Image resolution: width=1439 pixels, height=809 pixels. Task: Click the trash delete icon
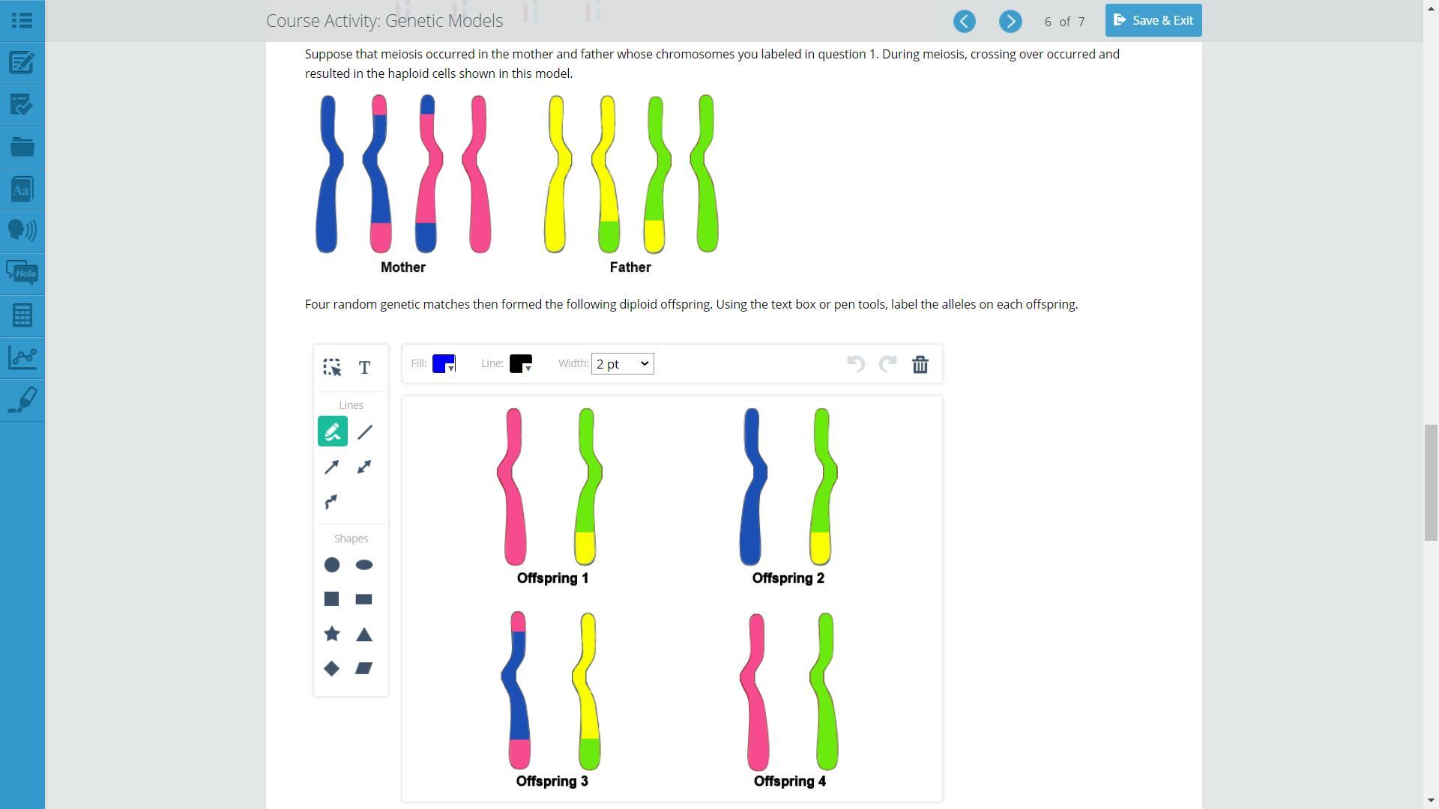tap(920, 364)
